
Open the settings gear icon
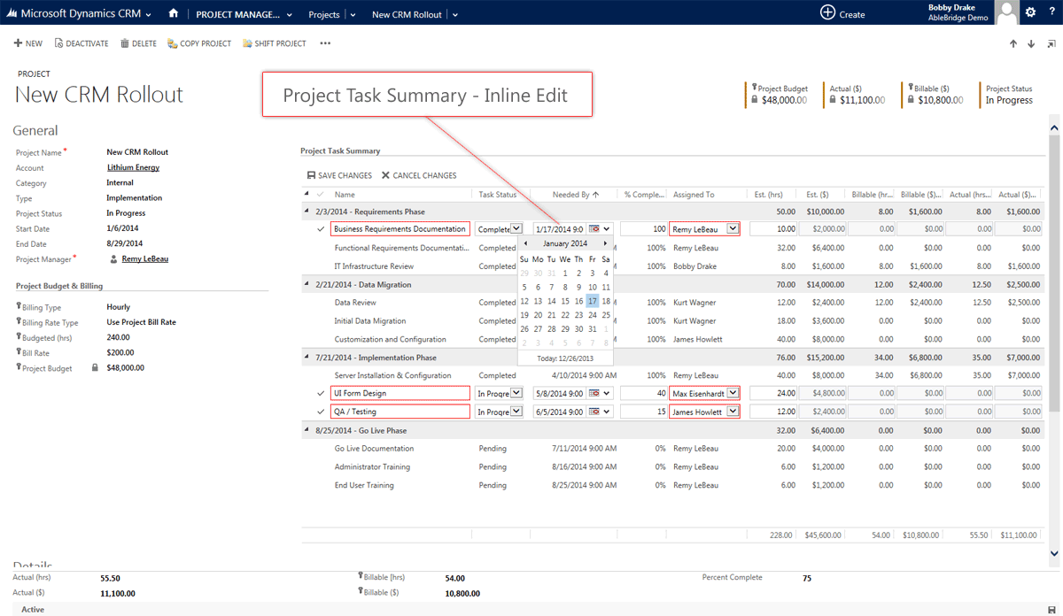click(1030, 12)
